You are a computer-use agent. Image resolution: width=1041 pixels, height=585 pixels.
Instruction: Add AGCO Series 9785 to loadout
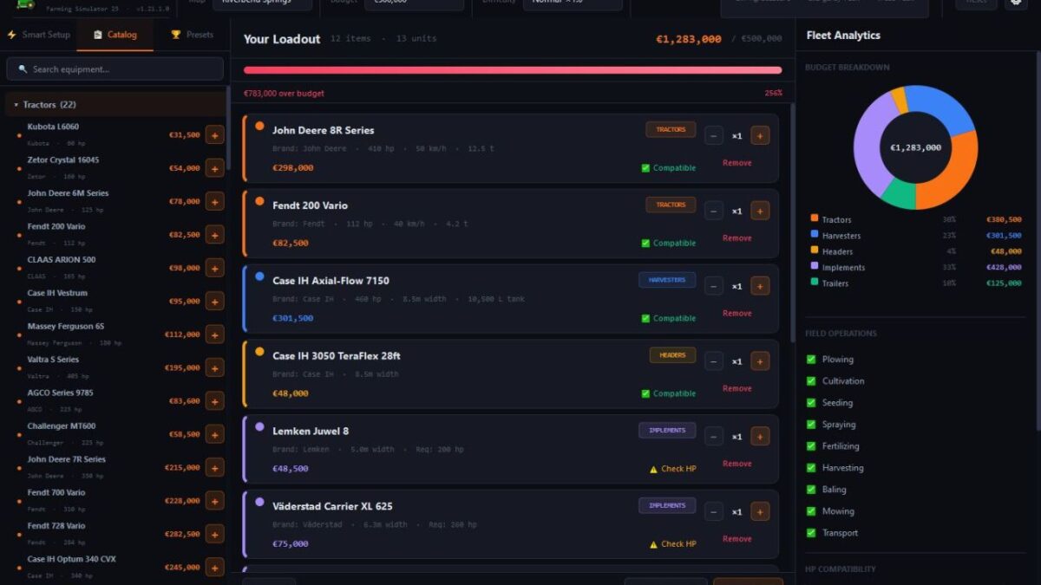[x=214, y=401]
